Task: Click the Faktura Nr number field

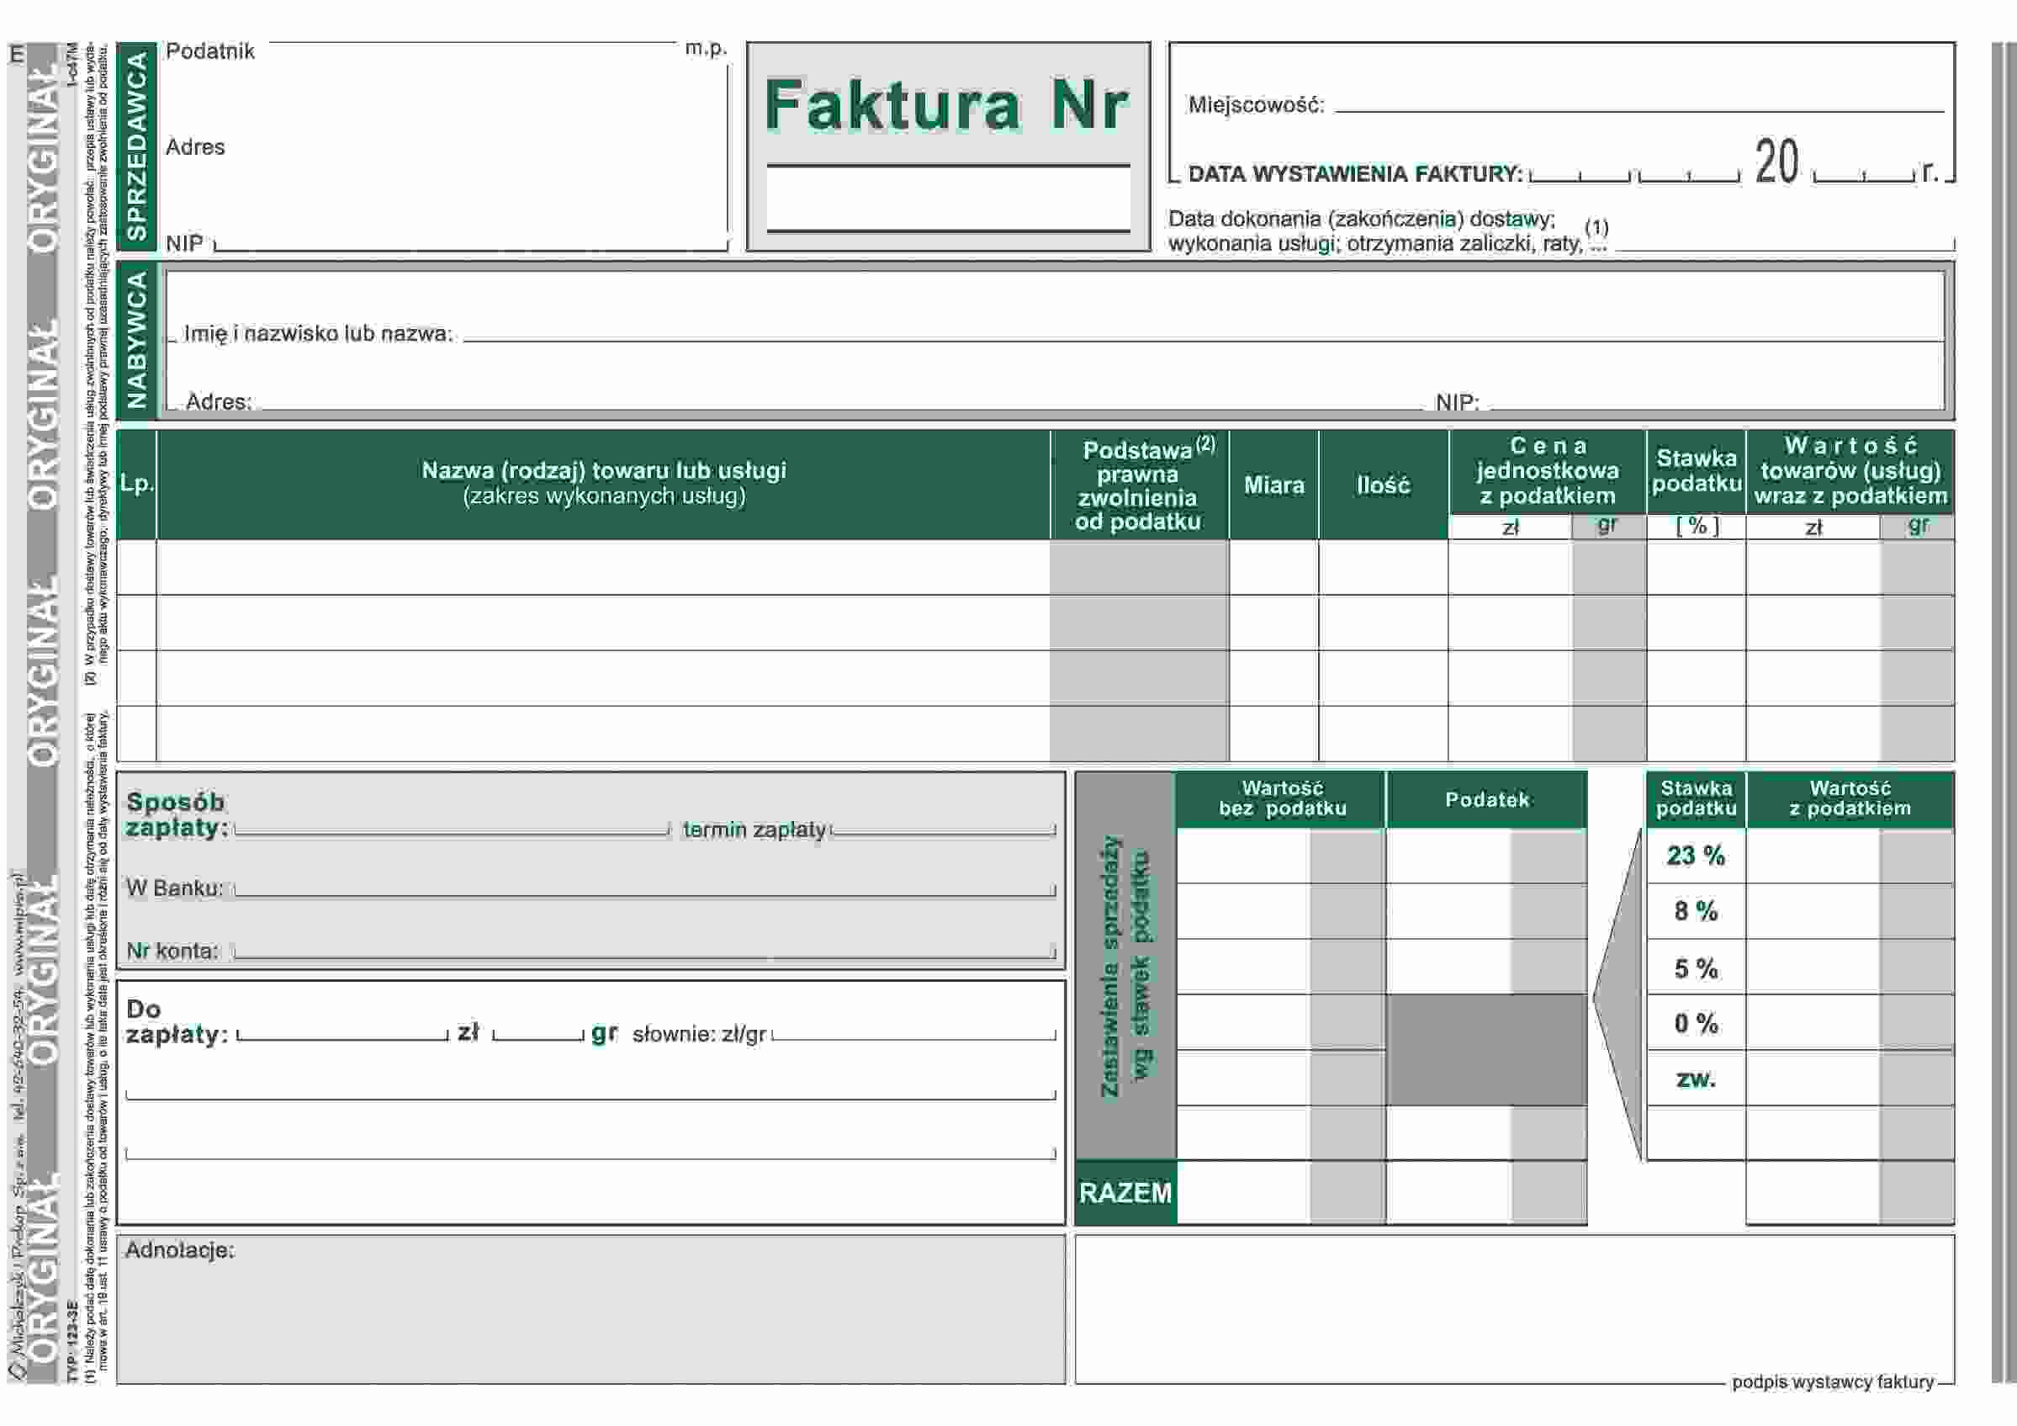Action: (948, 199)
